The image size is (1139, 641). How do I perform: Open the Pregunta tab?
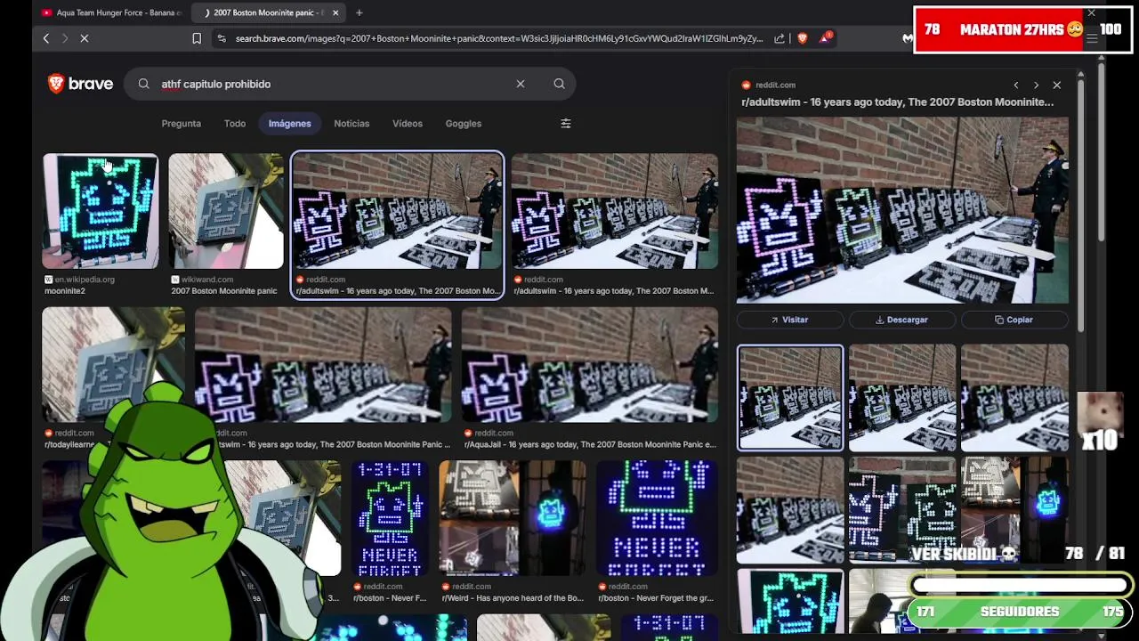click(181, 124)
